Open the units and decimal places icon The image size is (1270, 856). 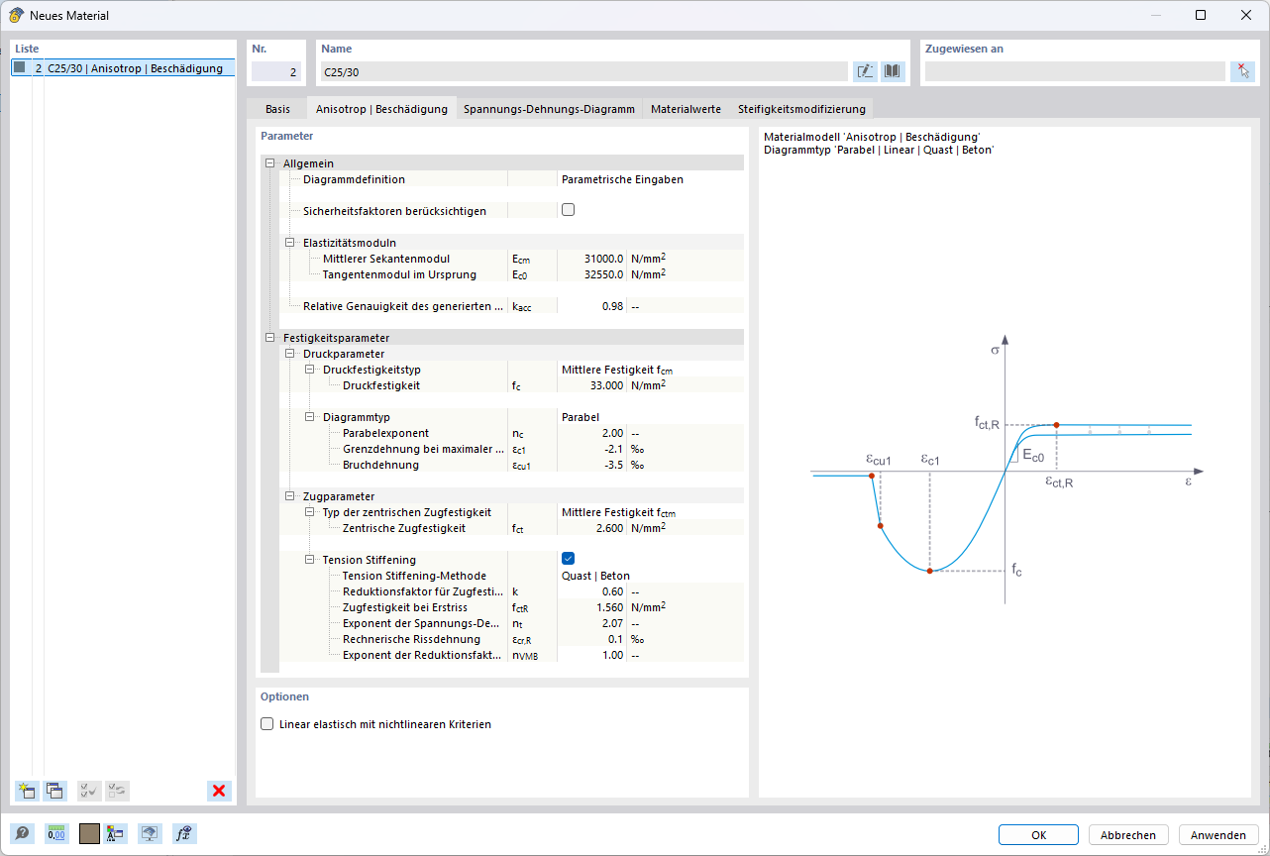[x=56, y=834]
